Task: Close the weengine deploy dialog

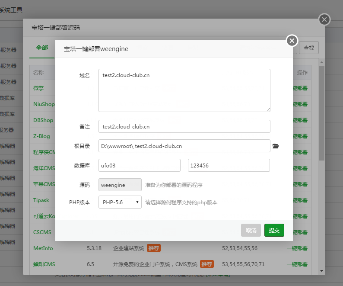Action: click(x=292, y=41)
